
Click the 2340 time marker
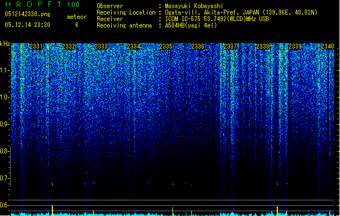point(328,46)
